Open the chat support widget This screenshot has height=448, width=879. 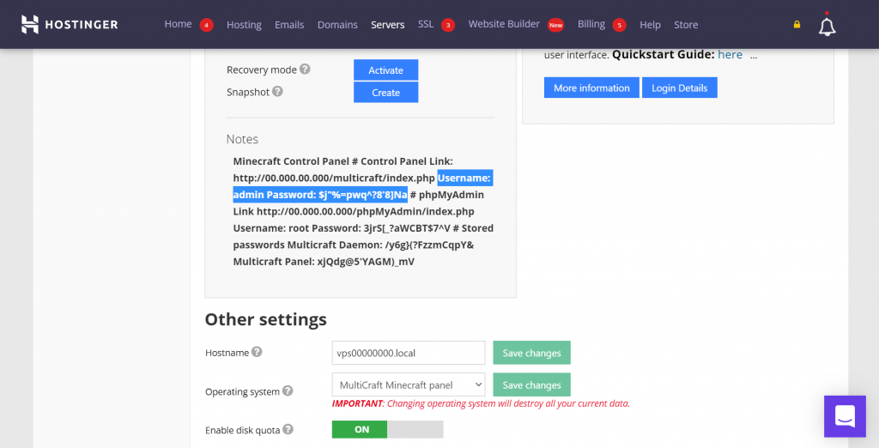(x=845, y=416)
